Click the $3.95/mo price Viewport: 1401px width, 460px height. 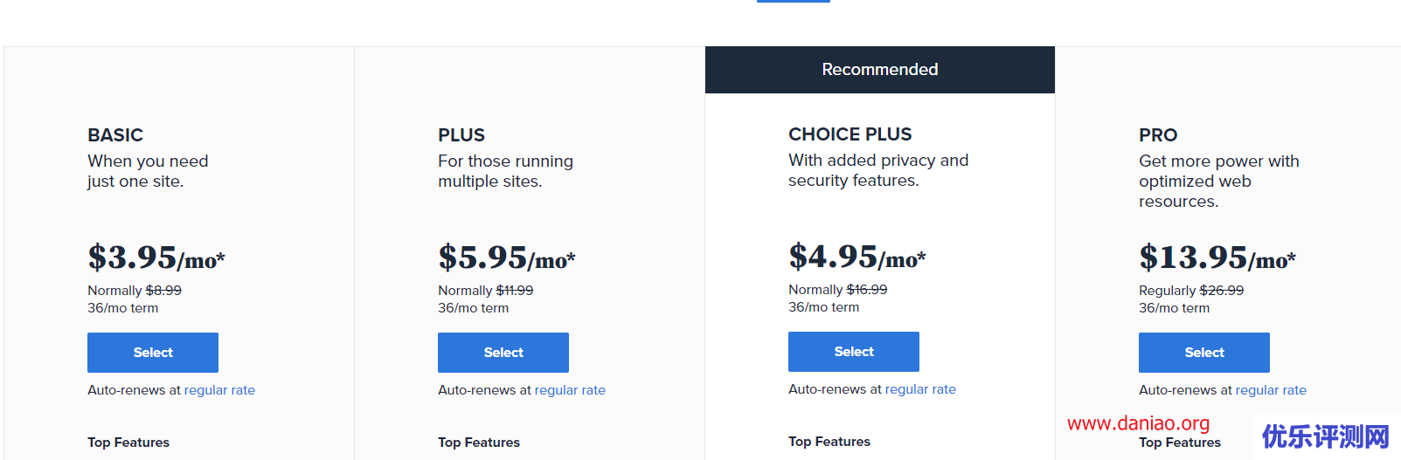tap(156, 257)
